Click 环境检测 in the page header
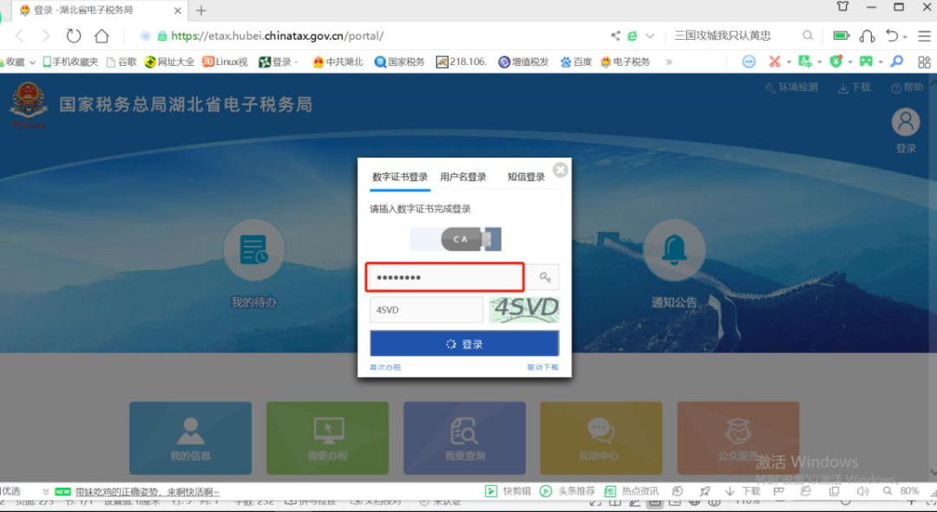Image resolution: width=937 pixels, height=512 pixels. pyautogui.click(x=792, y=87)
